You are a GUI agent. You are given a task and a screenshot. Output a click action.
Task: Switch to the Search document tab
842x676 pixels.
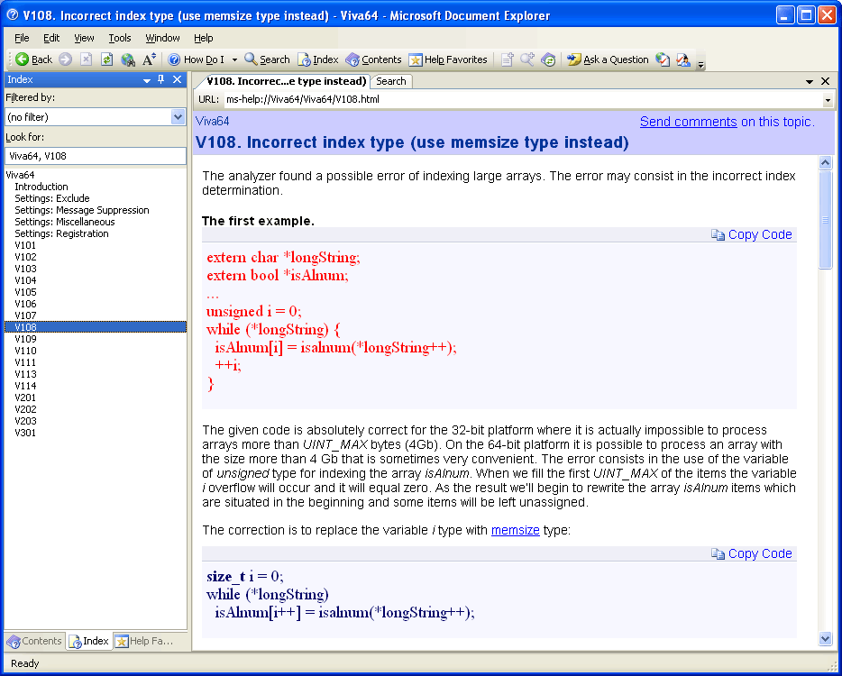click(x=391, y=81)
